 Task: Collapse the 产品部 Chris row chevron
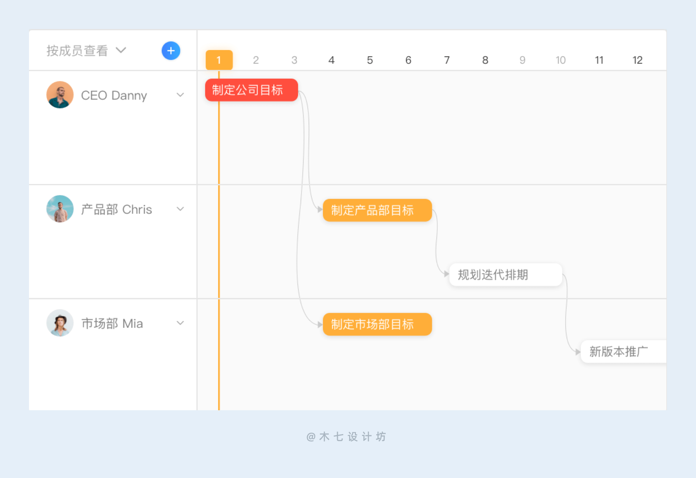[180, 209]
